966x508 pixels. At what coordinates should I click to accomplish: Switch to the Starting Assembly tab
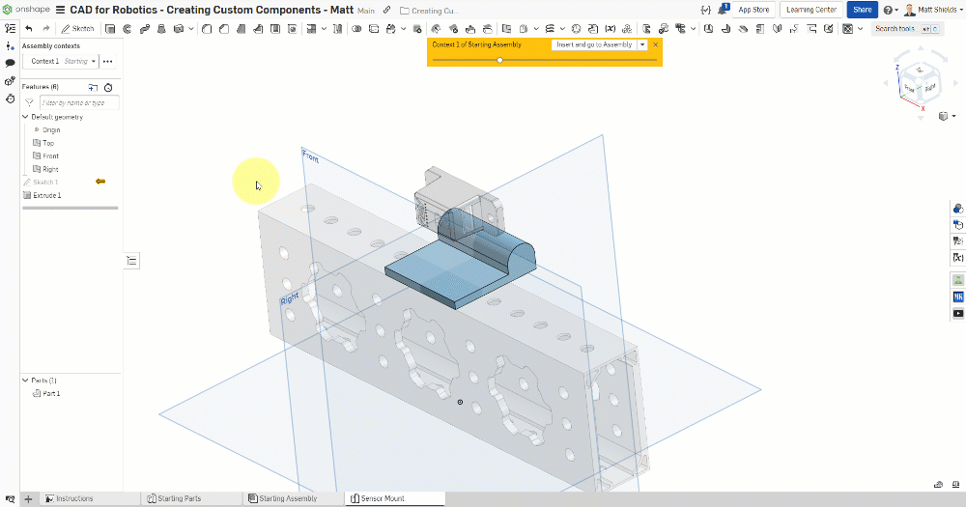coord(288,498)
